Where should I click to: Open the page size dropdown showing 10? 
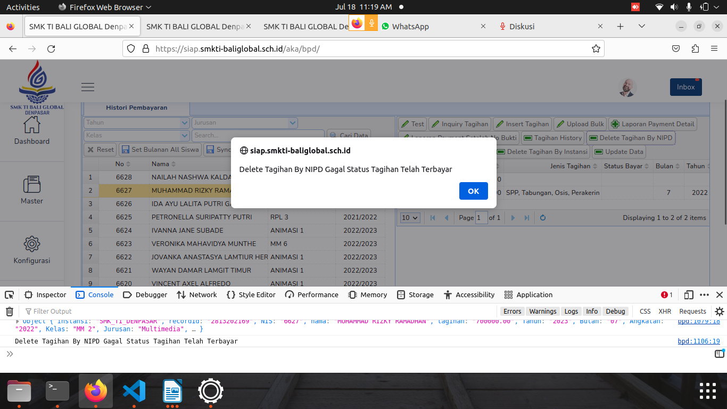click(x=410, y=218)
